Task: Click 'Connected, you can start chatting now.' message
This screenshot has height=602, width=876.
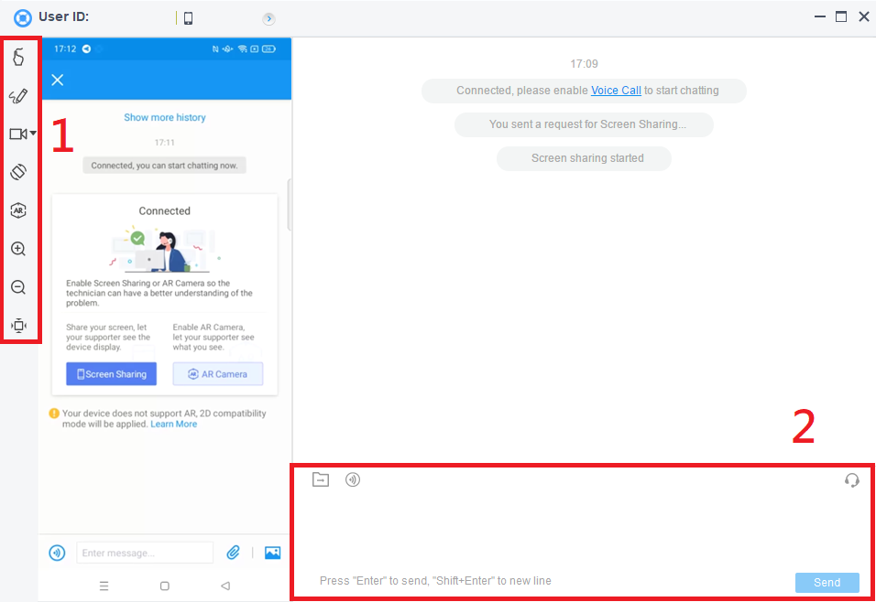Action: (x=164, y=166)
